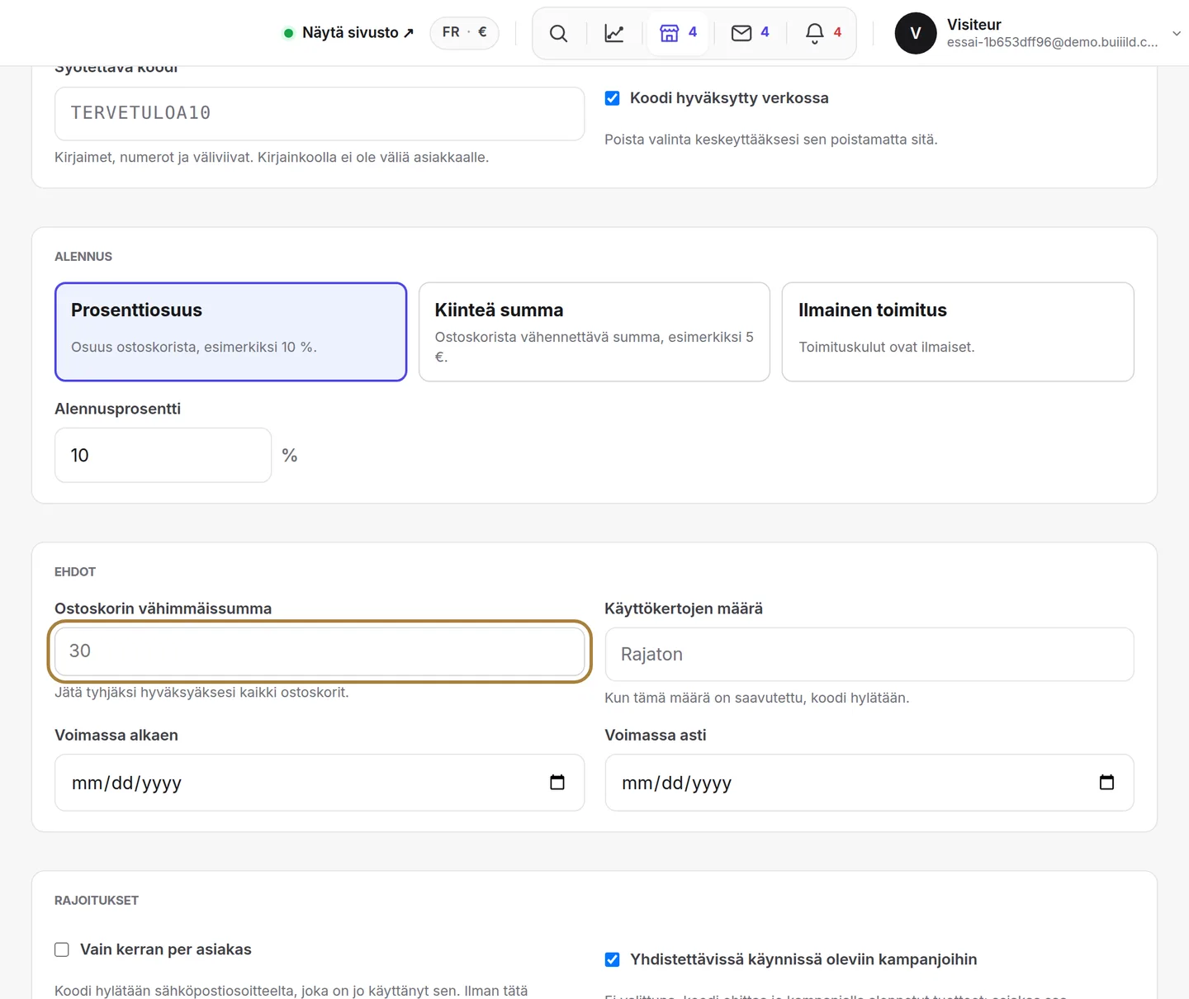Select the Kiinteä summa discount type
The height and width of the screenshot is (999, 1189).
(594, 332)
